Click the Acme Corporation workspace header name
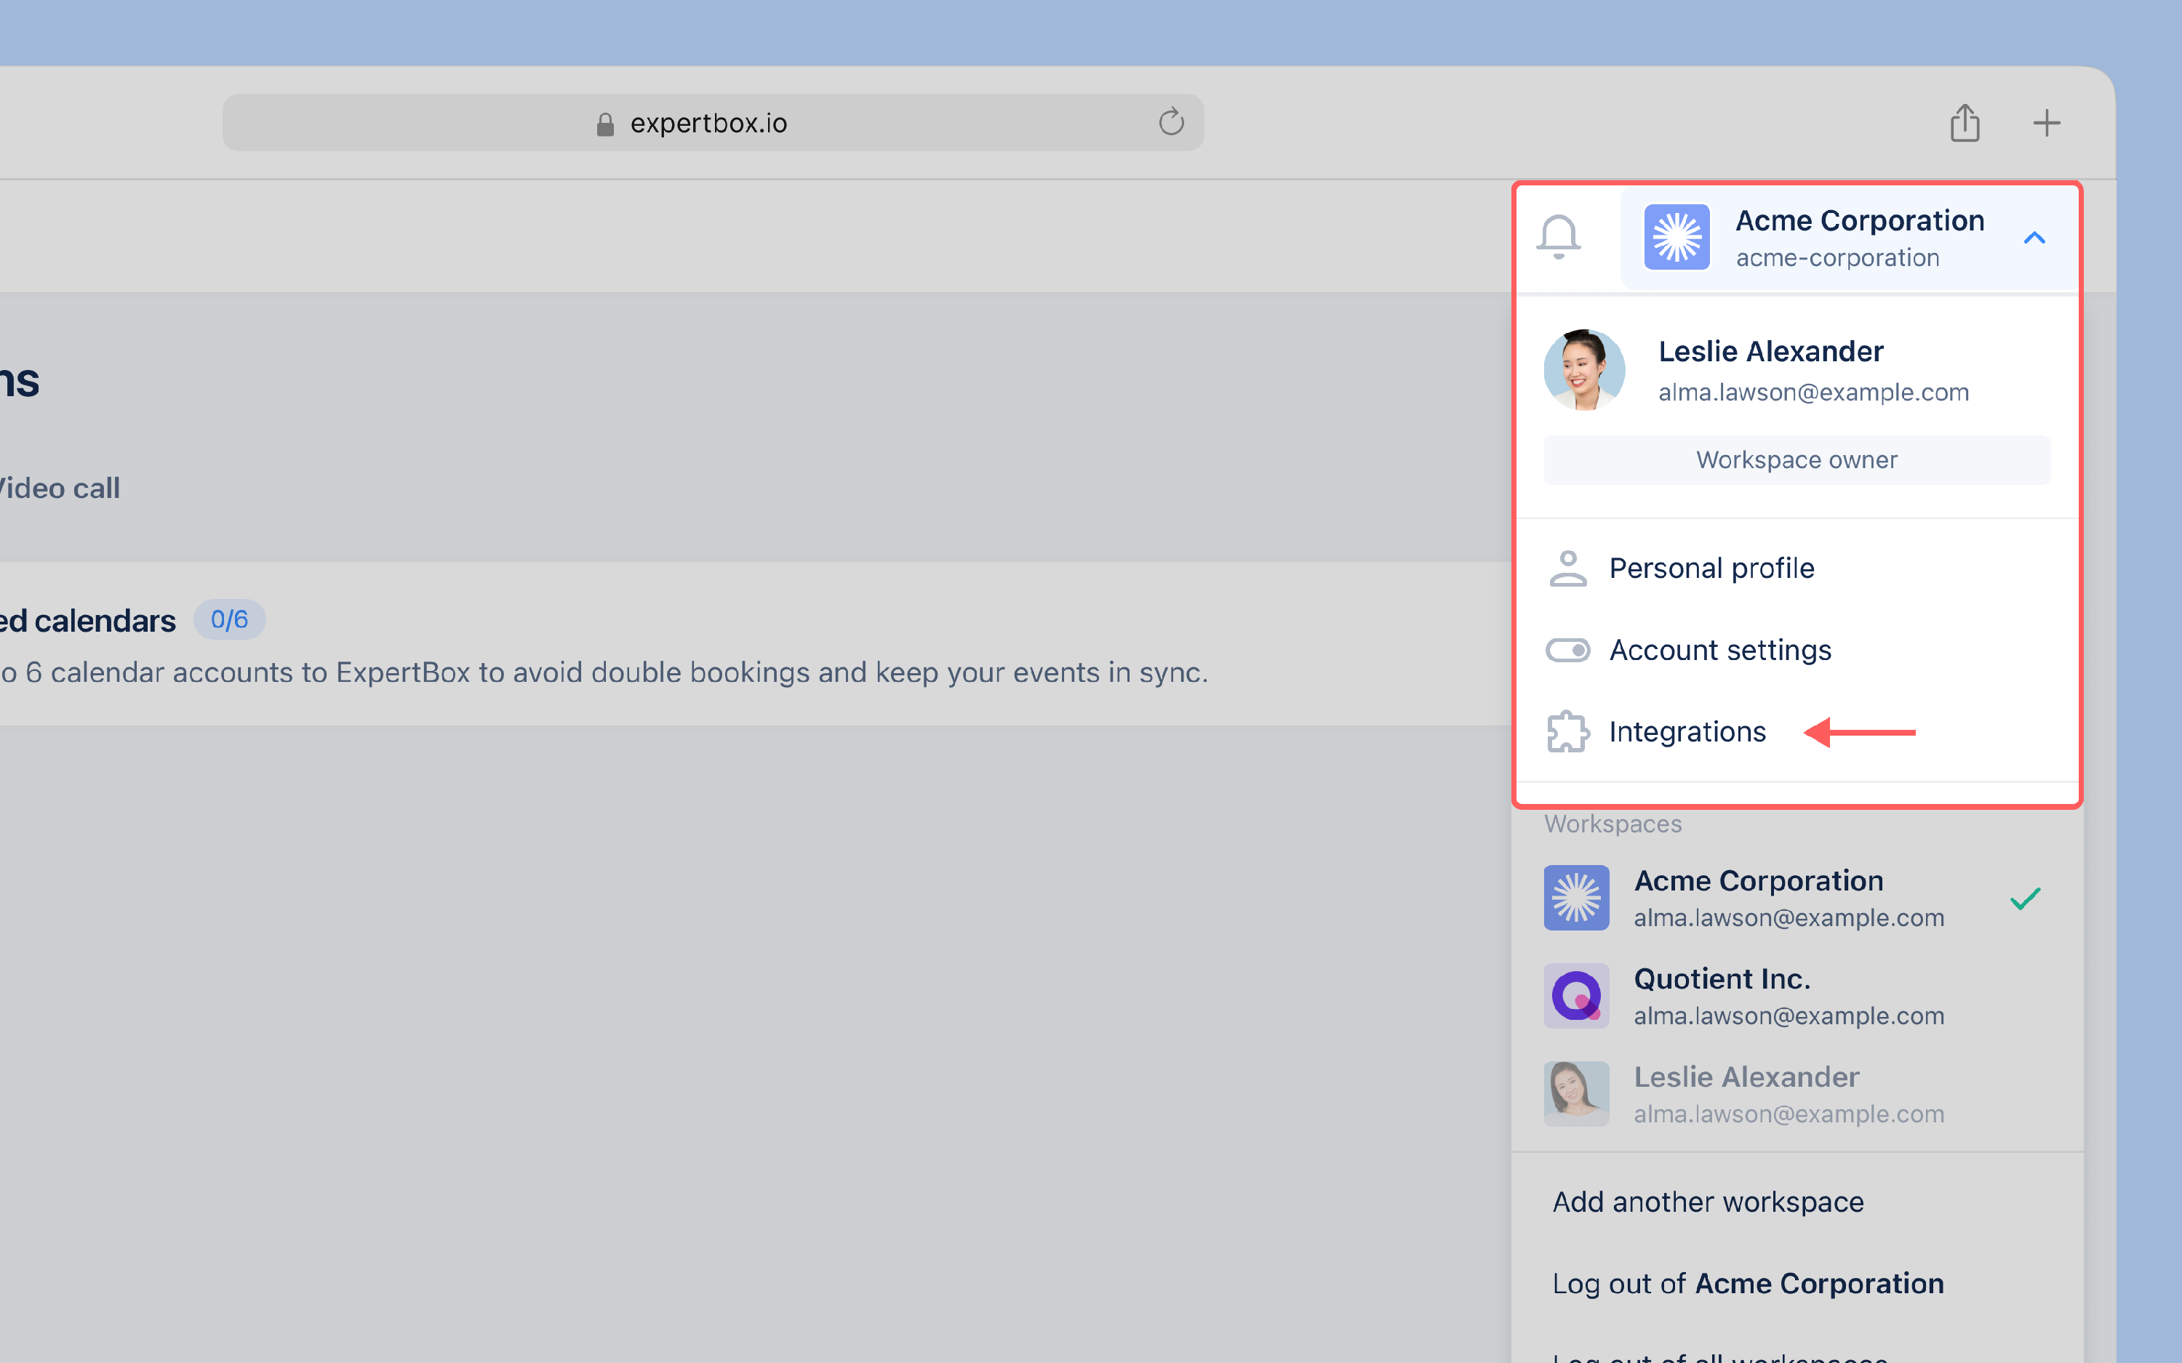Viewport: 2182px width, 1363px height. tap(1859, 221)
